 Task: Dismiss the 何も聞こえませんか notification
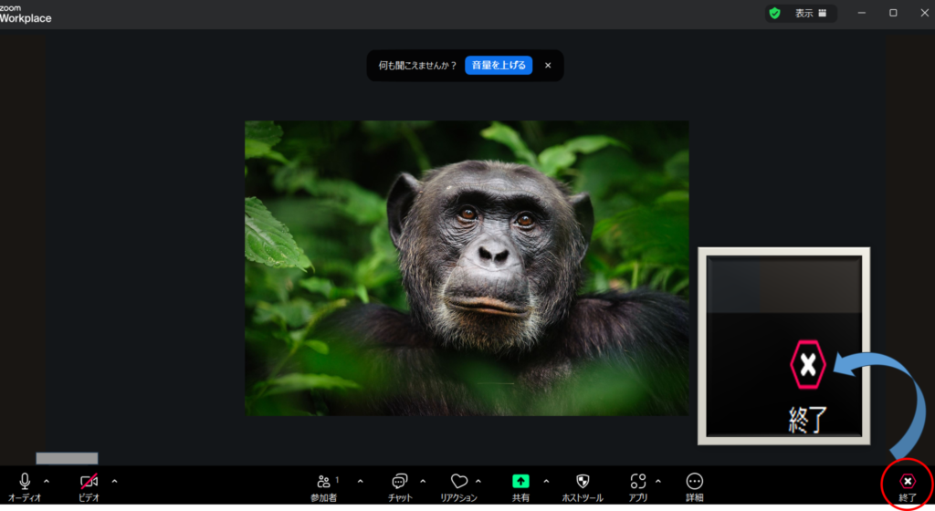(548, 66)
